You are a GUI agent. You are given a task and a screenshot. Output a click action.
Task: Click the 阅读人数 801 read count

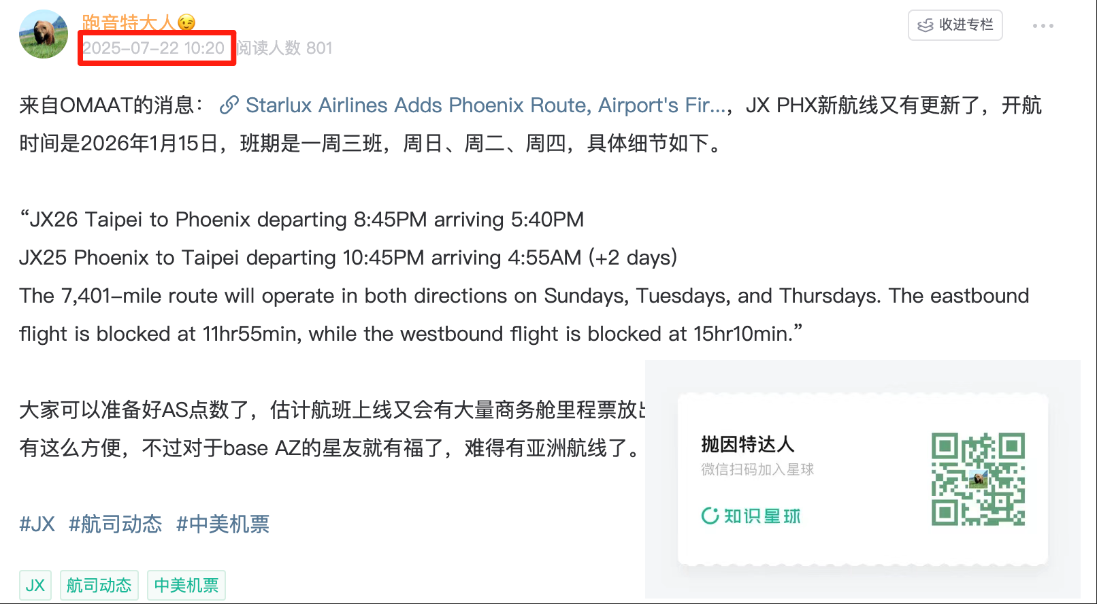tap(284, 48)
